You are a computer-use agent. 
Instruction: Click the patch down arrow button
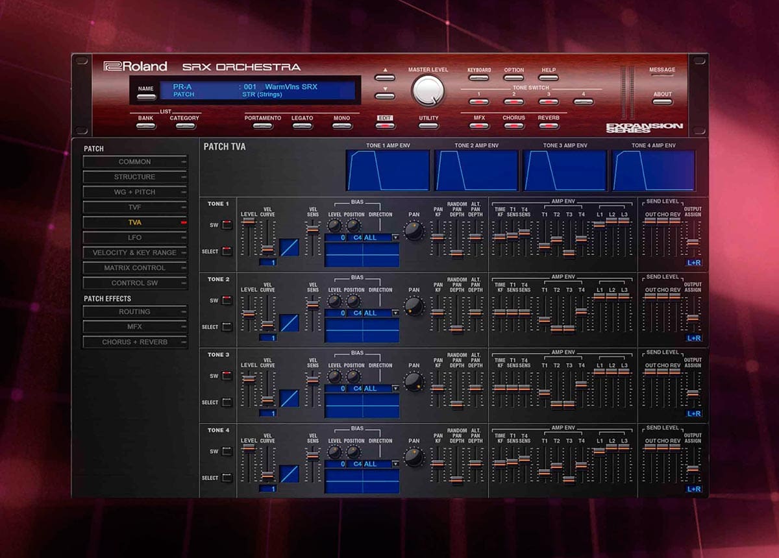(x=385, y=96)
